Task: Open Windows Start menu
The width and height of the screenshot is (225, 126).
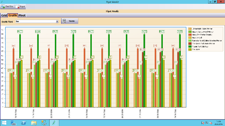Action: (x=4, y=123)
